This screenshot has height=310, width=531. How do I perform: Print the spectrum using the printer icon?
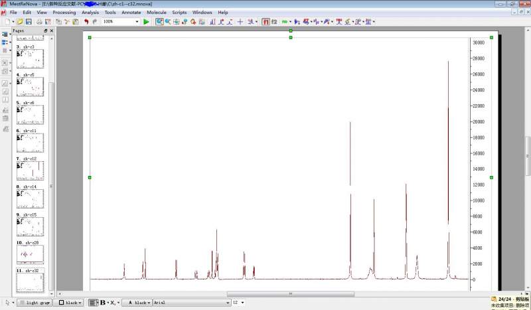(39, 22)
